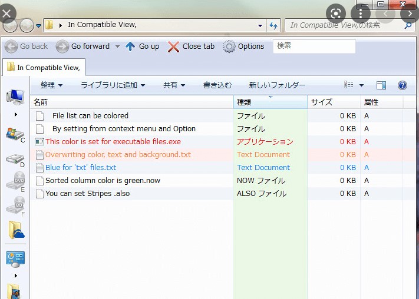Open the Computer icon in sidebar

pyautogui.click(x=15, y=97)
